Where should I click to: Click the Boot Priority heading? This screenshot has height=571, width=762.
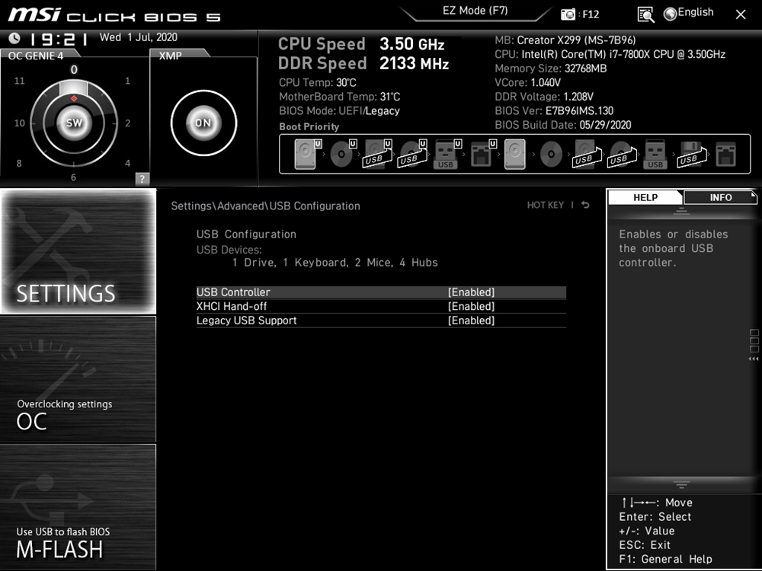click(x=309, y=126)
